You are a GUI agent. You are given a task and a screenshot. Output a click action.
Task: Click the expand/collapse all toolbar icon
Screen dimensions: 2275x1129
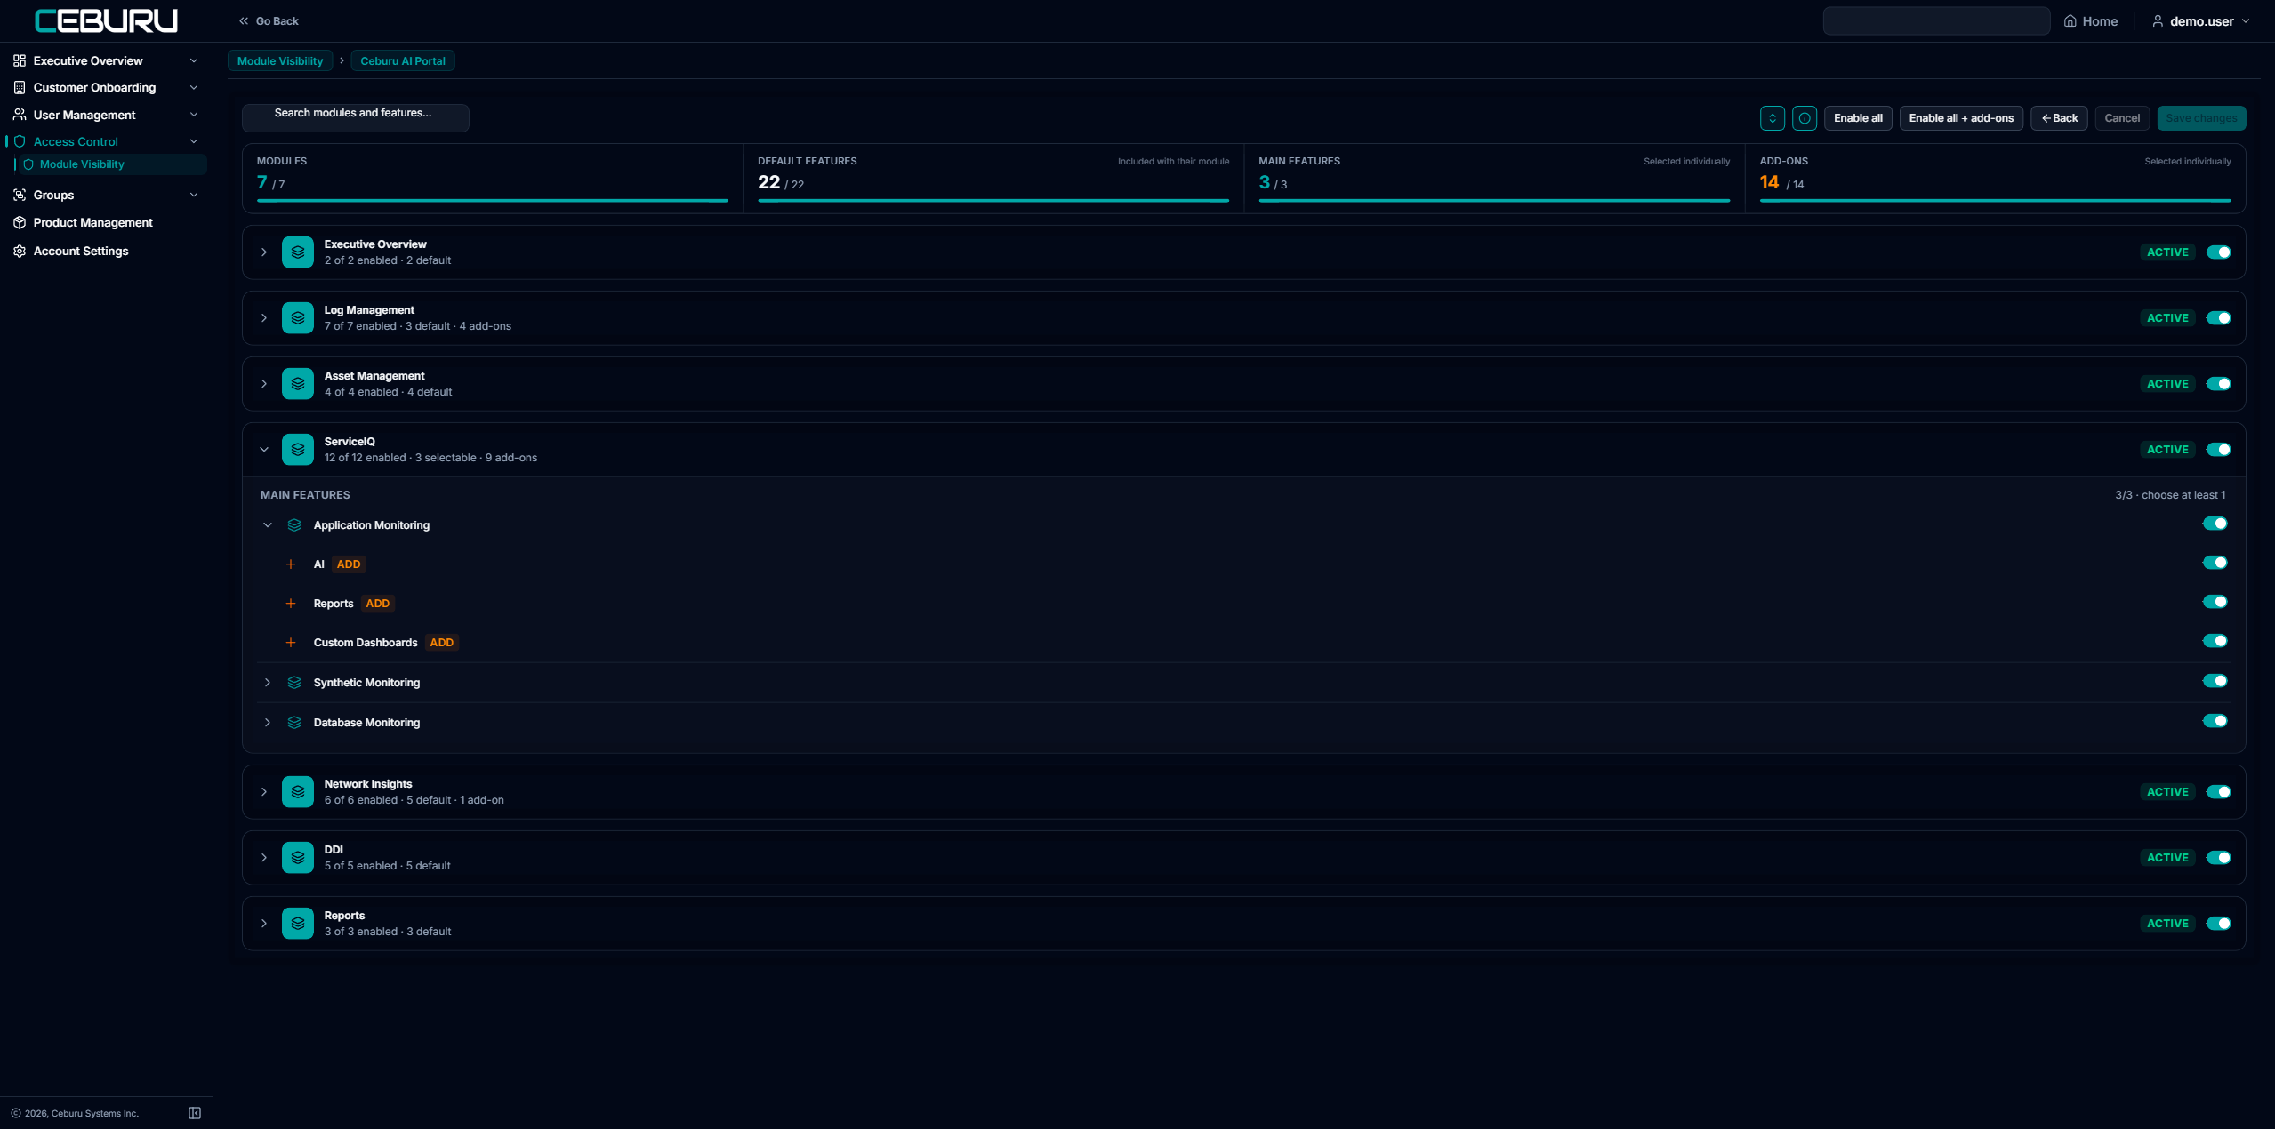pyautogui.click(x=1772, y=118)
